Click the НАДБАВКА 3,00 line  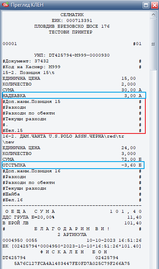[x=74, y=95]
